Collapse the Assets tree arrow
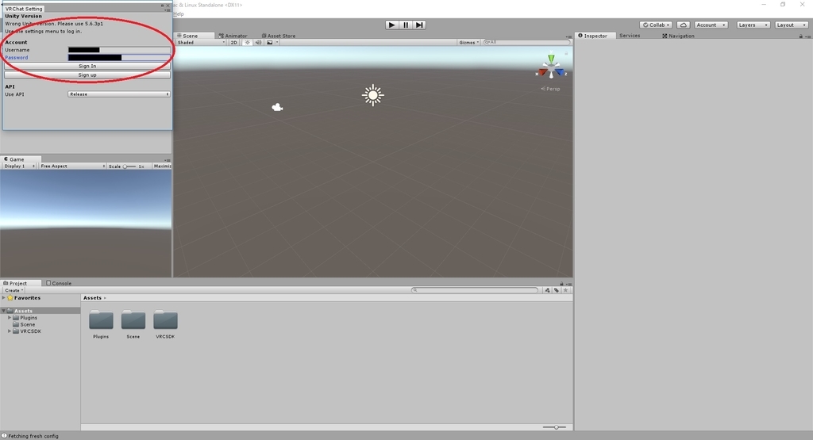The height and width of the screenshot is (440, 813). pos(4,311)
